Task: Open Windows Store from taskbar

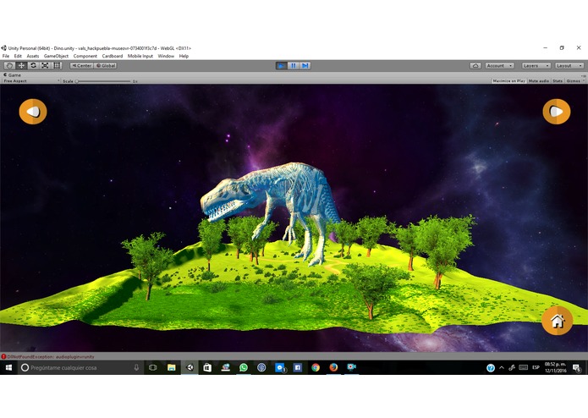Action: 207,368
